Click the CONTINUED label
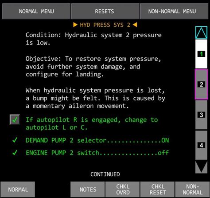This screenshot has width=210, height=198. 105,174
